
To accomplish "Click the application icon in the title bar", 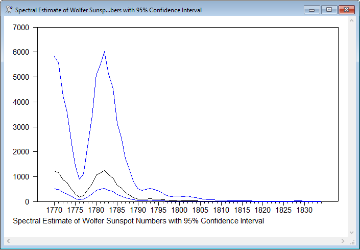I will pyautogui.click(x=9, y=10).
